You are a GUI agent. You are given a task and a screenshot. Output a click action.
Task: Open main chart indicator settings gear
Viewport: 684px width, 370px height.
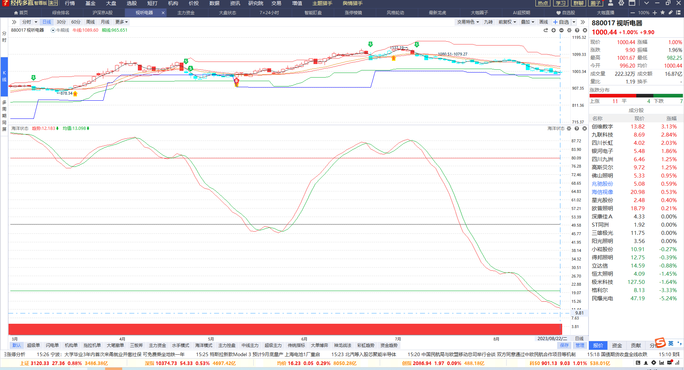coord(569,30)
